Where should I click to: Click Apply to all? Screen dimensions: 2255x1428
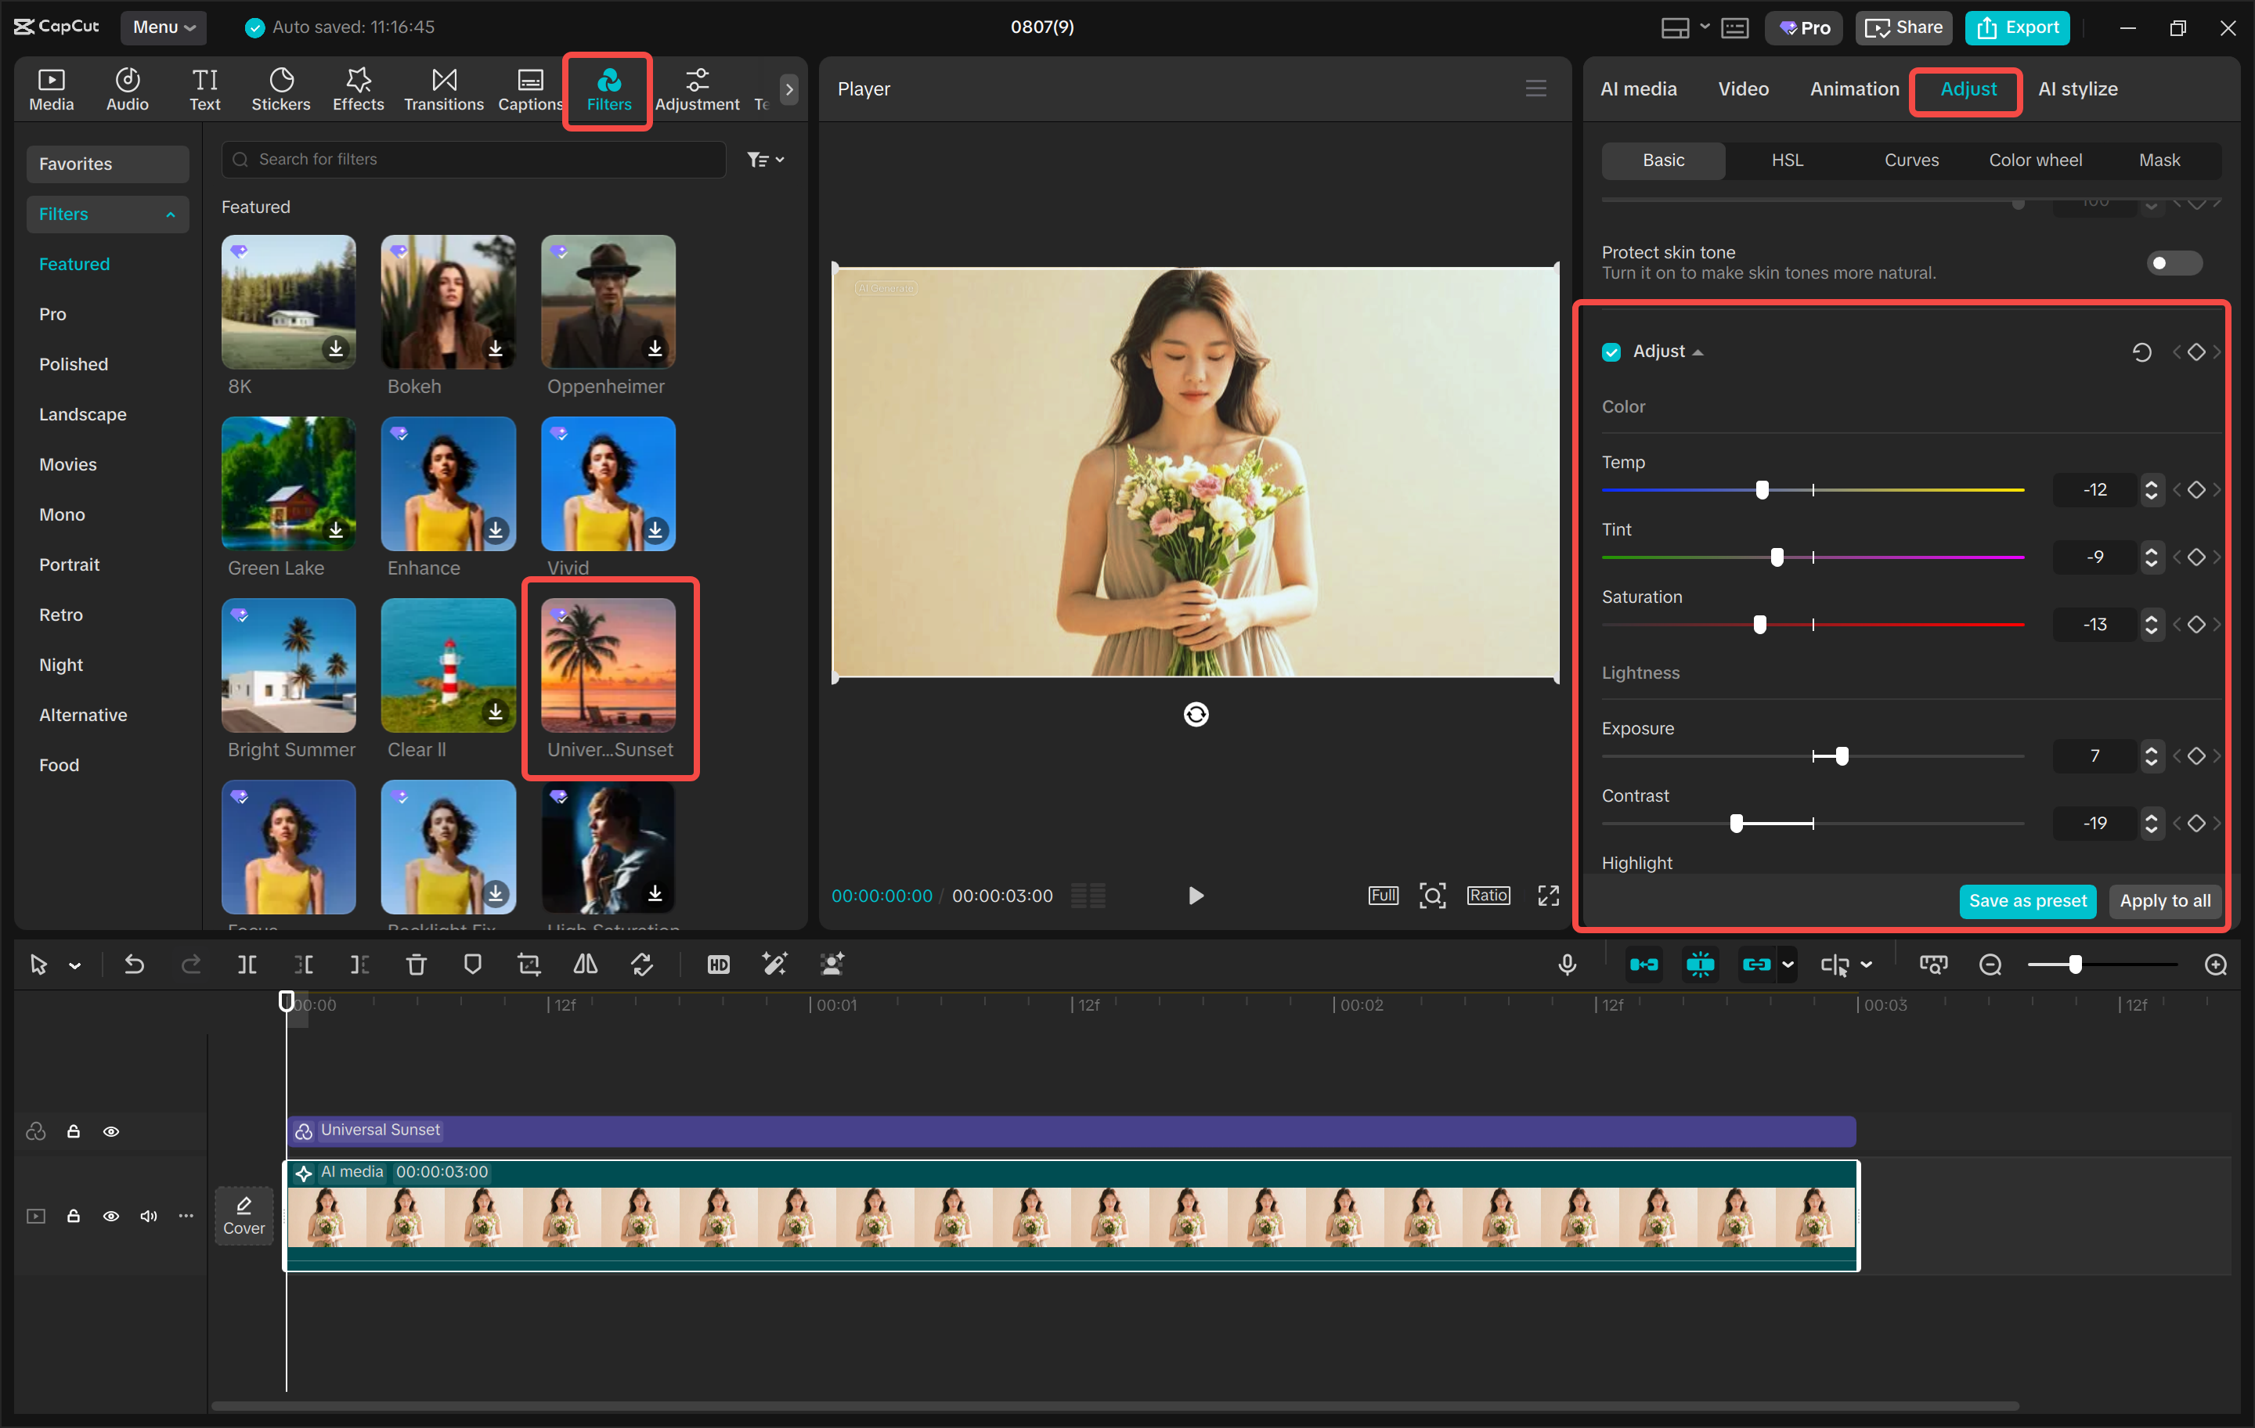2164,901
